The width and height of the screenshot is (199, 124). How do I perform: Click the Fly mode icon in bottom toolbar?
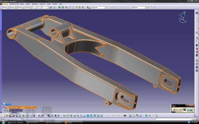pos(64,116)
